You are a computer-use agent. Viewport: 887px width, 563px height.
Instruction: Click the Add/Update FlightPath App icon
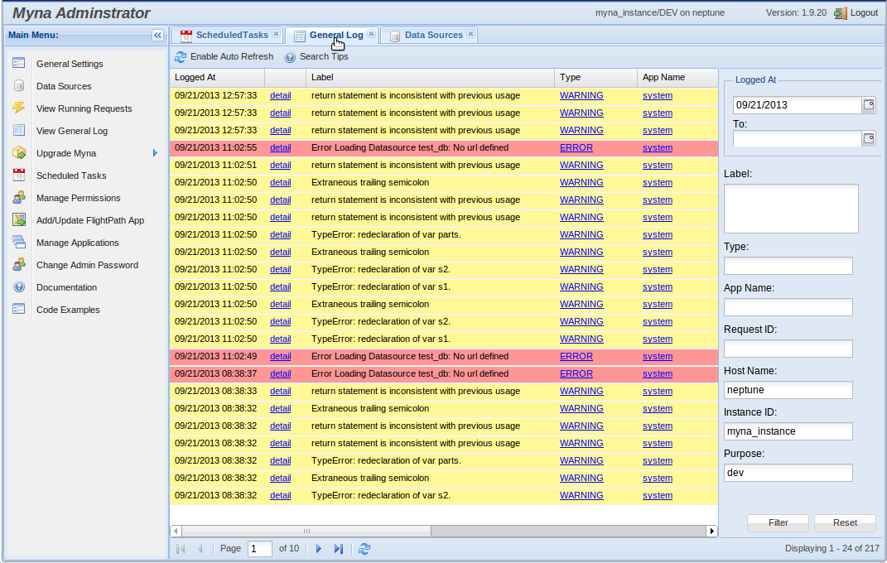18,220
